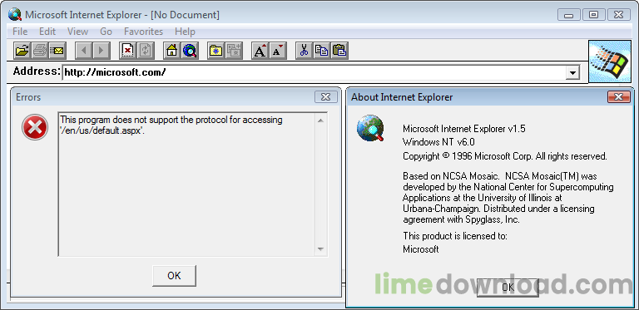Click the Add to Favorites icon
Viewport: 639px width, 310px height.
[x=234, y=51]
